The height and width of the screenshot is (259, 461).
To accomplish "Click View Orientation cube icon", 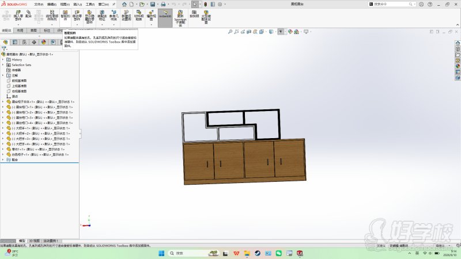I will pos(261,32).
